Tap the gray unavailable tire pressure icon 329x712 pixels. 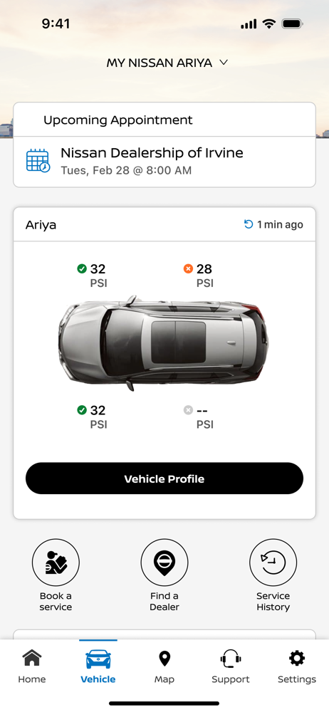click(x=188, y=411)
